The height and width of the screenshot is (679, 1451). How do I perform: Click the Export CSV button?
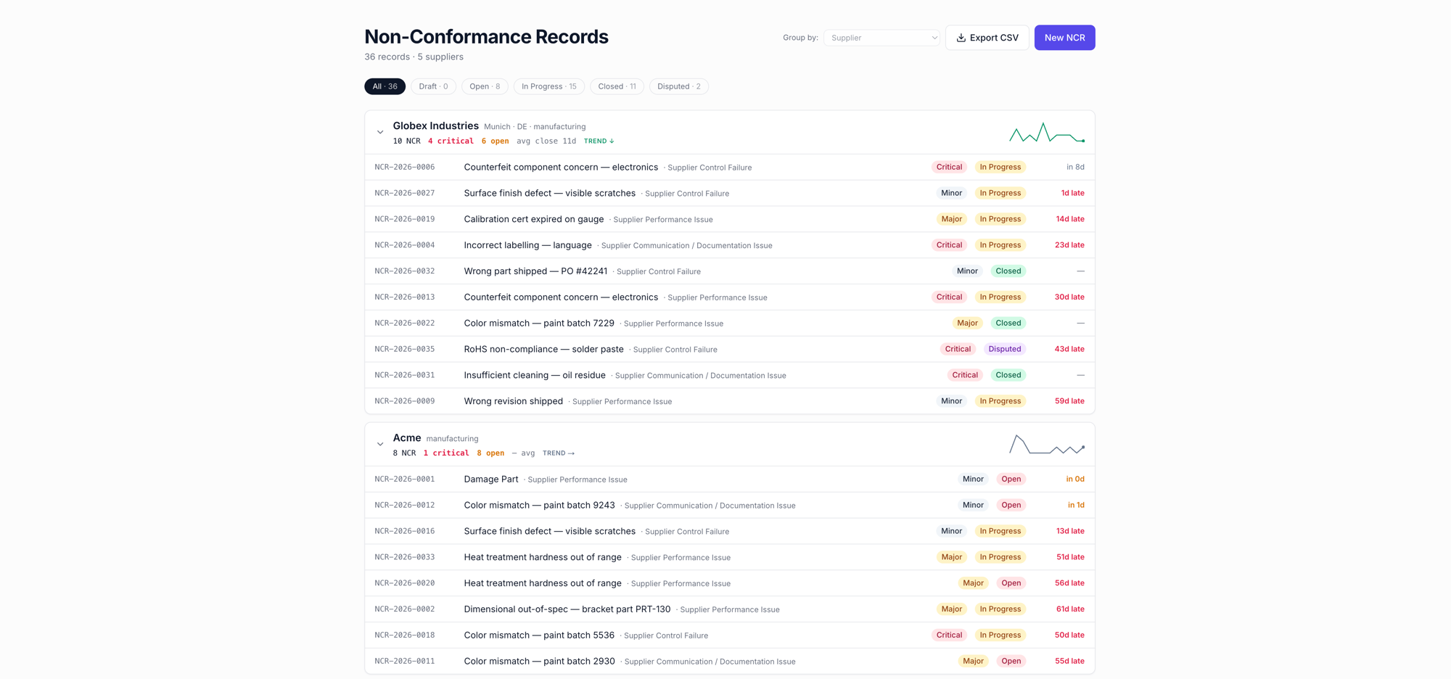click(x=987, y=38)
